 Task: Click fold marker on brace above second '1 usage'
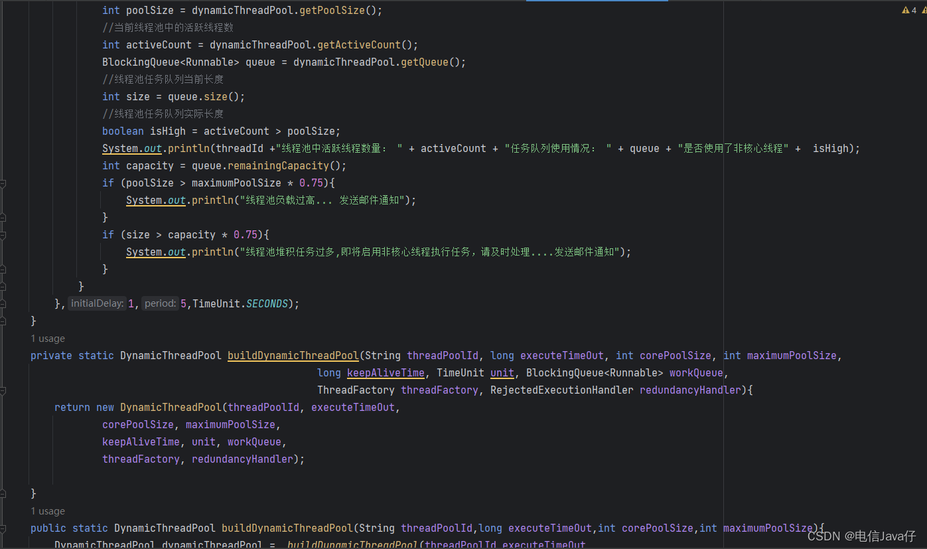(x=3, y=493)
